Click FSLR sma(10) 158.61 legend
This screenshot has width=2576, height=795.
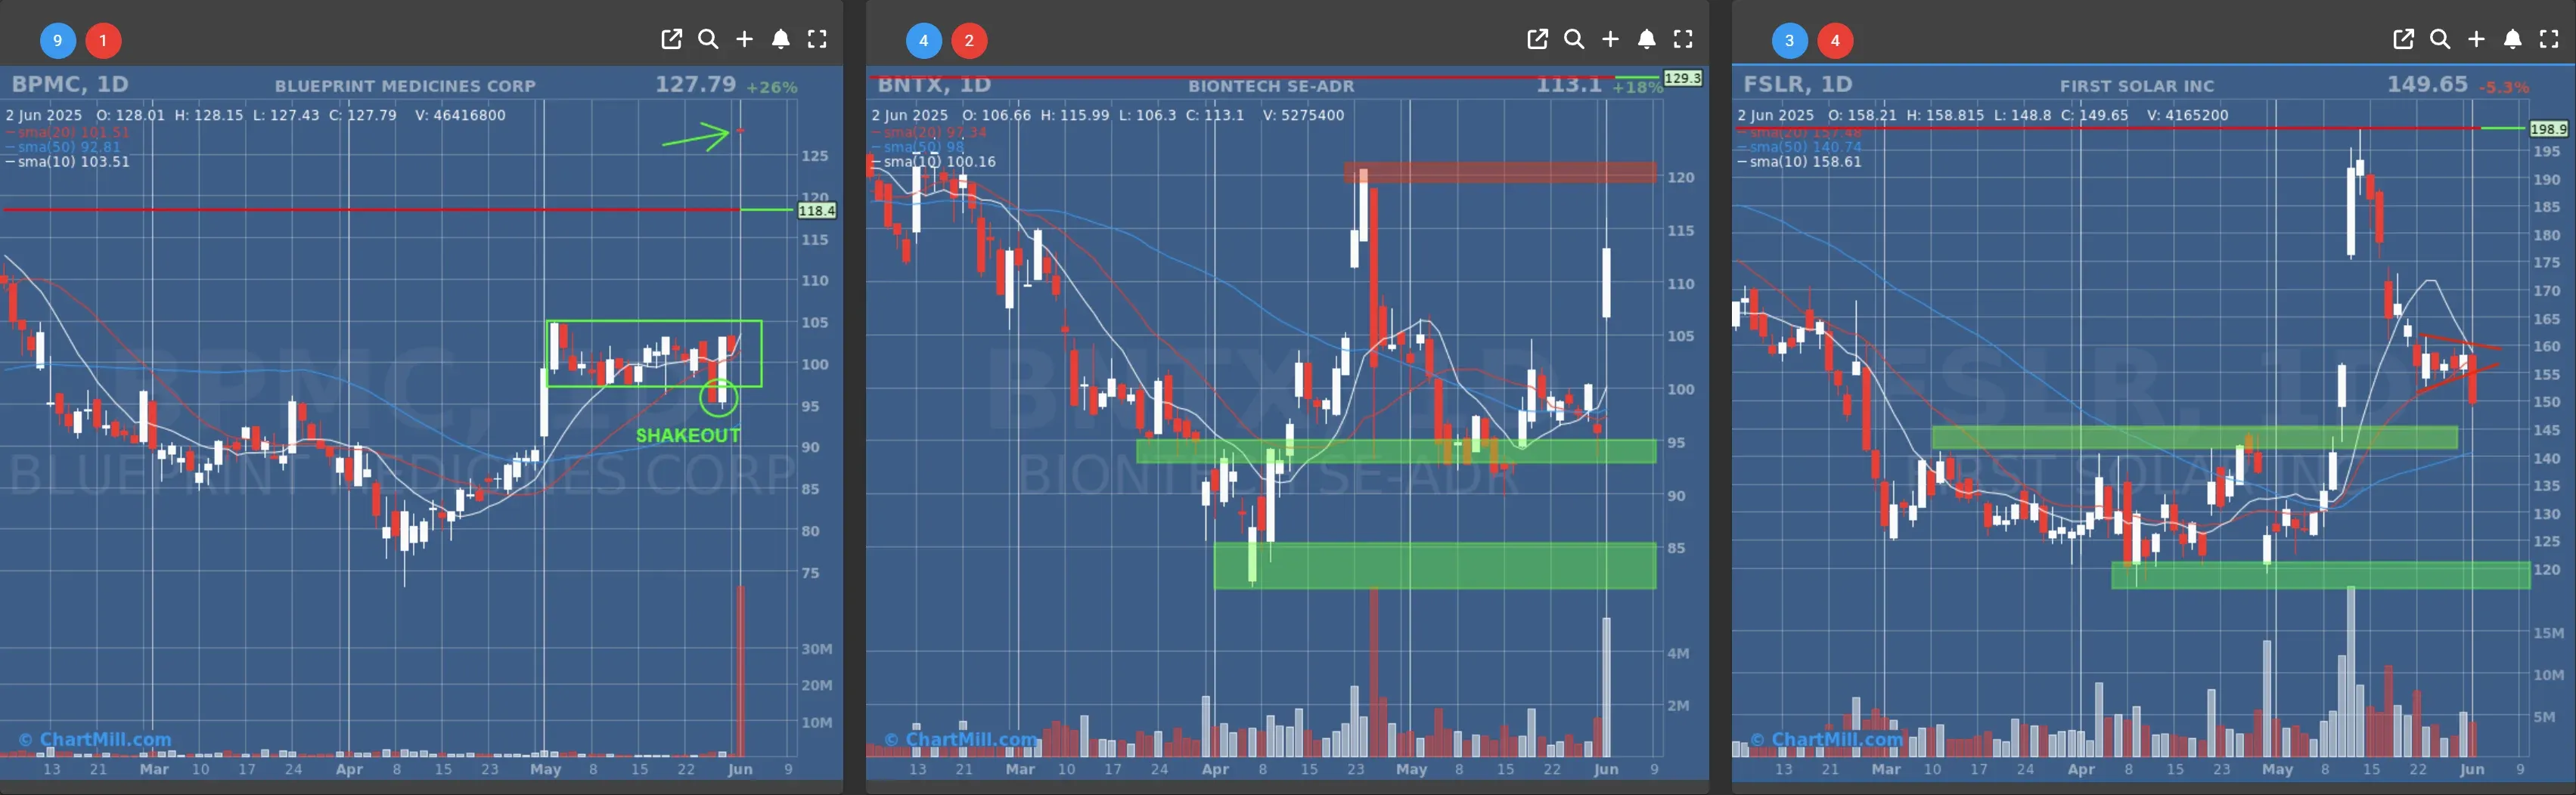[x=1800, y=162]
